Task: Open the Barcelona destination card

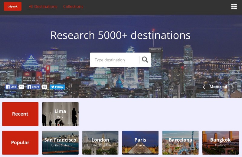Action: 180,142
